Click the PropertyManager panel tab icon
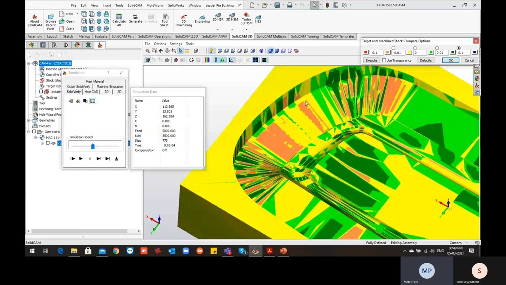Screen dimensions: 506x285 [43, 45]
